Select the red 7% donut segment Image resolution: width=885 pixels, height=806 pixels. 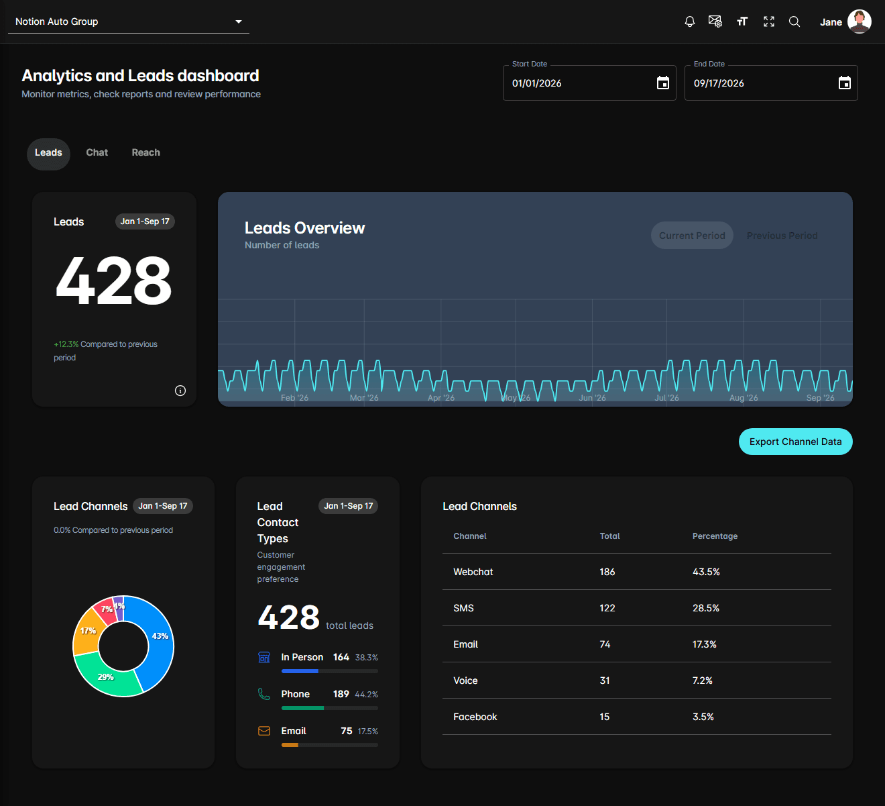coord(105,608)
